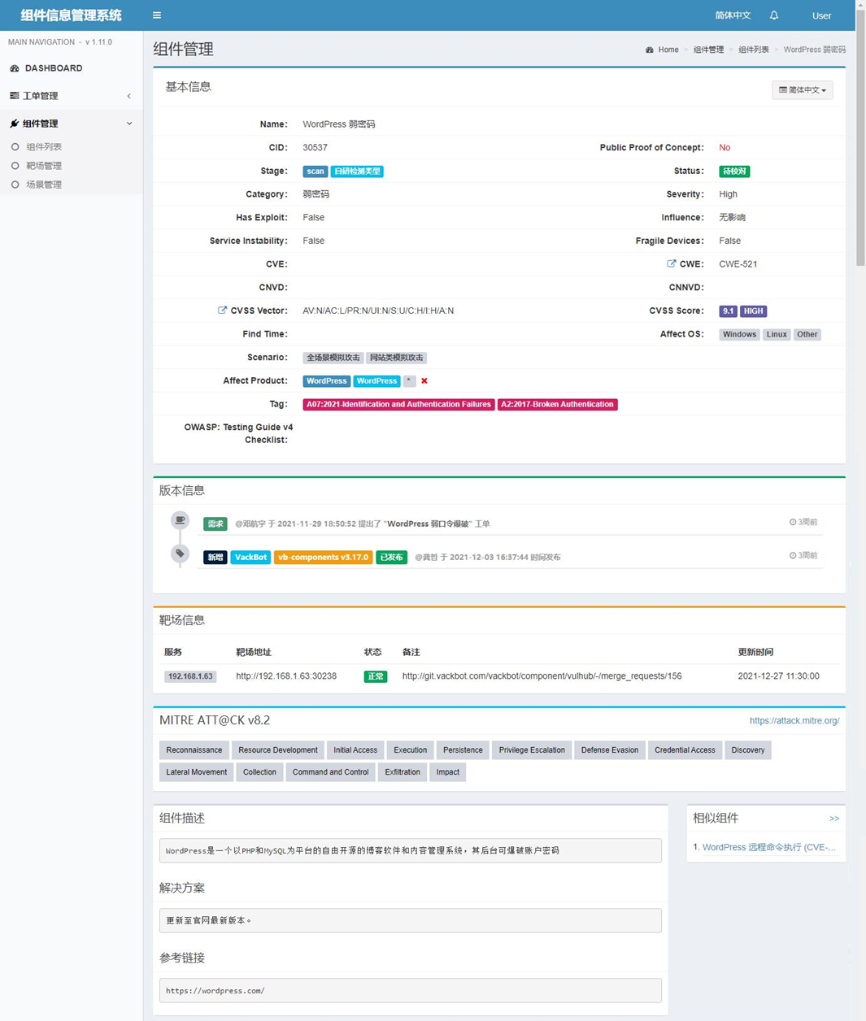Image resolution: width=866 pixels, height=1021 pixels.
Task: Click the 9.1 CVSS score badge
Action: 728,311
